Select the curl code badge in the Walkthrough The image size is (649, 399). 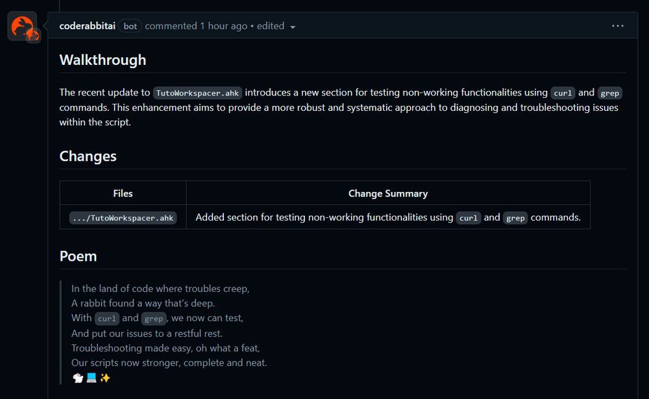coord(562,93)
